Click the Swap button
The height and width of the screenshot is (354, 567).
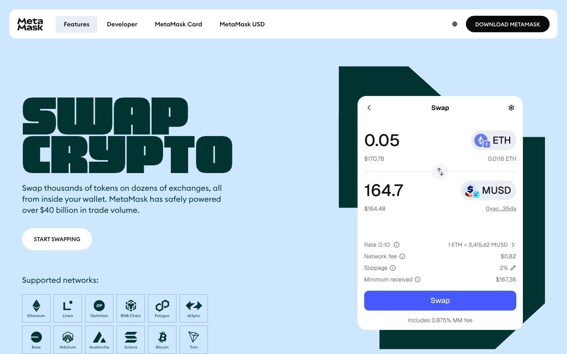click(440, 301)
